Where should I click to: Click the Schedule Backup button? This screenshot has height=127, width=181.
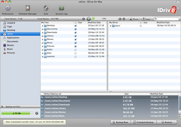click(x=143, y=122)
